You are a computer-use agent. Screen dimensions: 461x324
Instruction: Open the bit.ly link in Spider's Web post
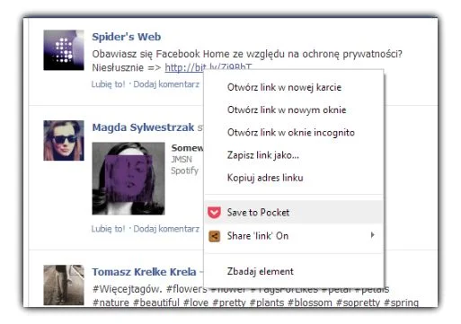pyautogui.click(x=208, y=67)
